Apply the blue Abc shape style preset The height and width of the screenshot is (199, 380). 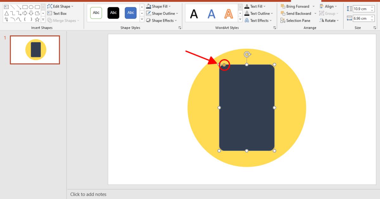[130, 13]
